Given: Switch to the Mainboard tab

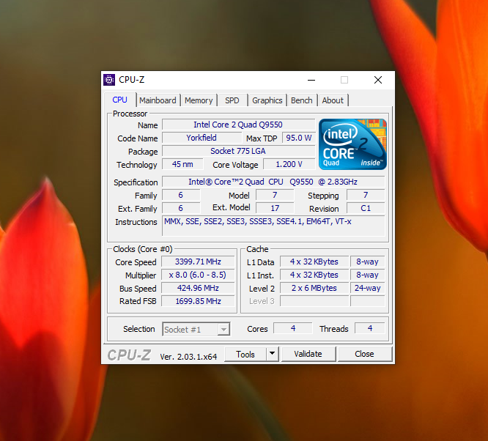Looking at the screenshot, I should click(x=158, y=100).
